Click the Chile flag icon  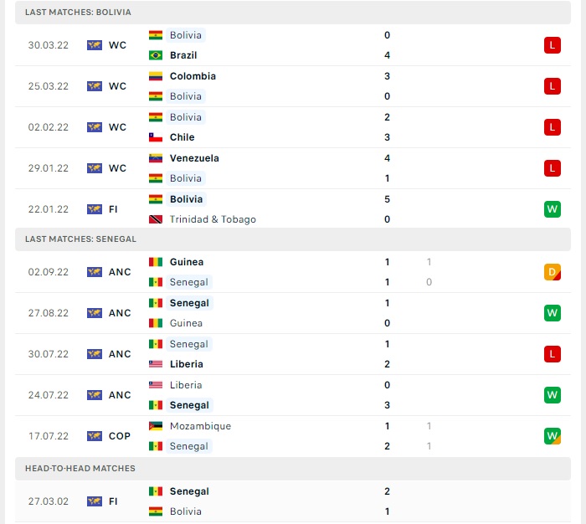(156, 137)
